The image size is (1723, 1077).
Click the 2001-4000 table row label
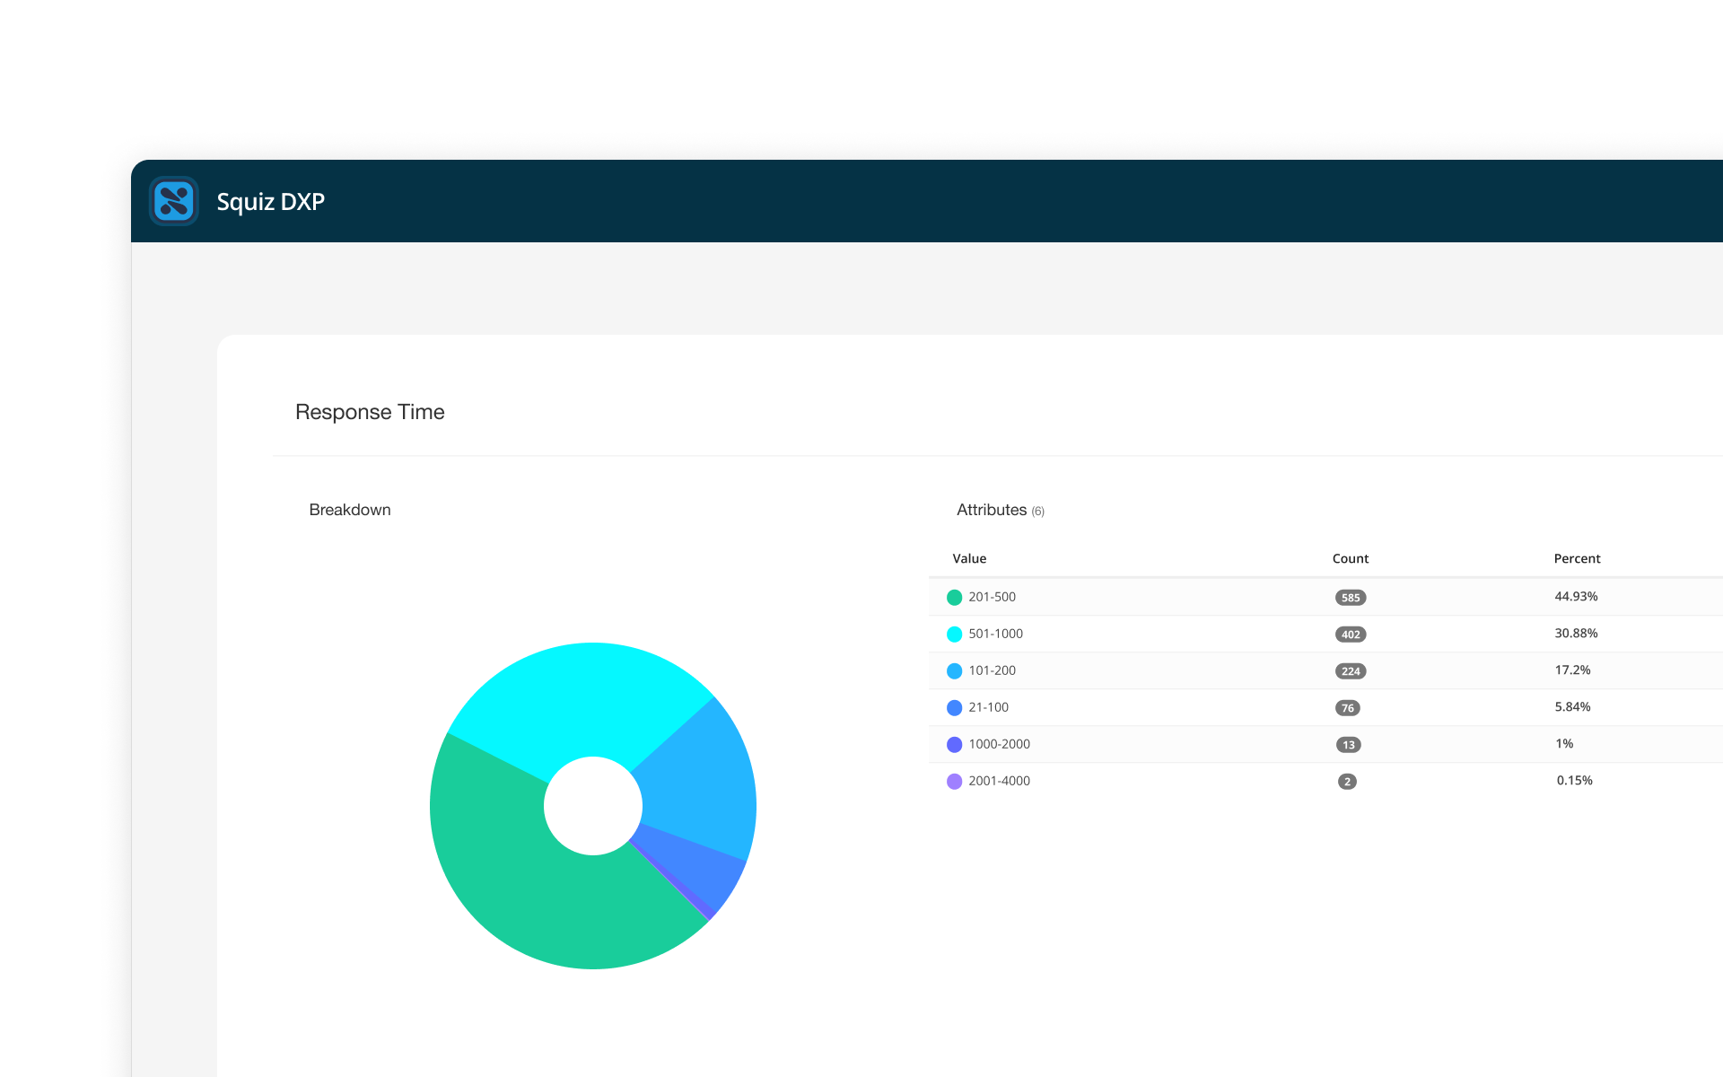999,781
